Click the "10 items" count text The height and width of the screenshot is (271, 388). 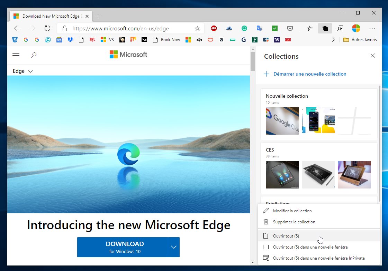coord(272,103)
